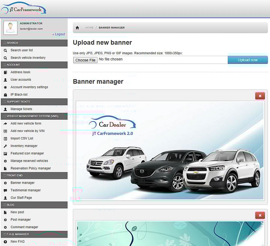Open Account inventory settings

(29, 87)
